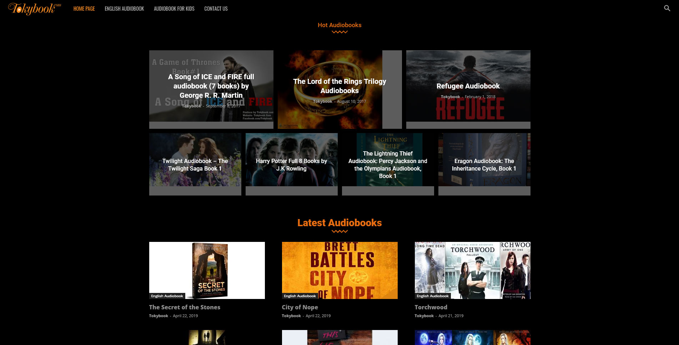
Task: Open Refugee Audiobook post
Action: (468, 86)
